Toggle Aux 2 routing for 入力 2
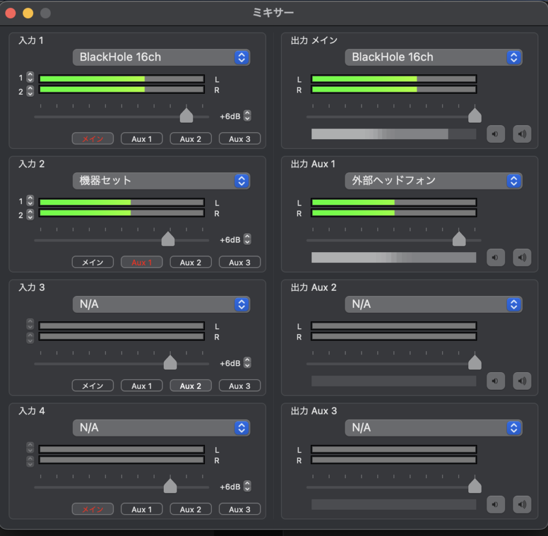 pyautogui.click(x=191, y=262)
